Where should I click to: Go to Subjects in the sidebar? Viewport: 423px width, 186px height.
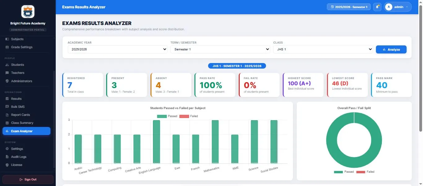click(26, 39)
